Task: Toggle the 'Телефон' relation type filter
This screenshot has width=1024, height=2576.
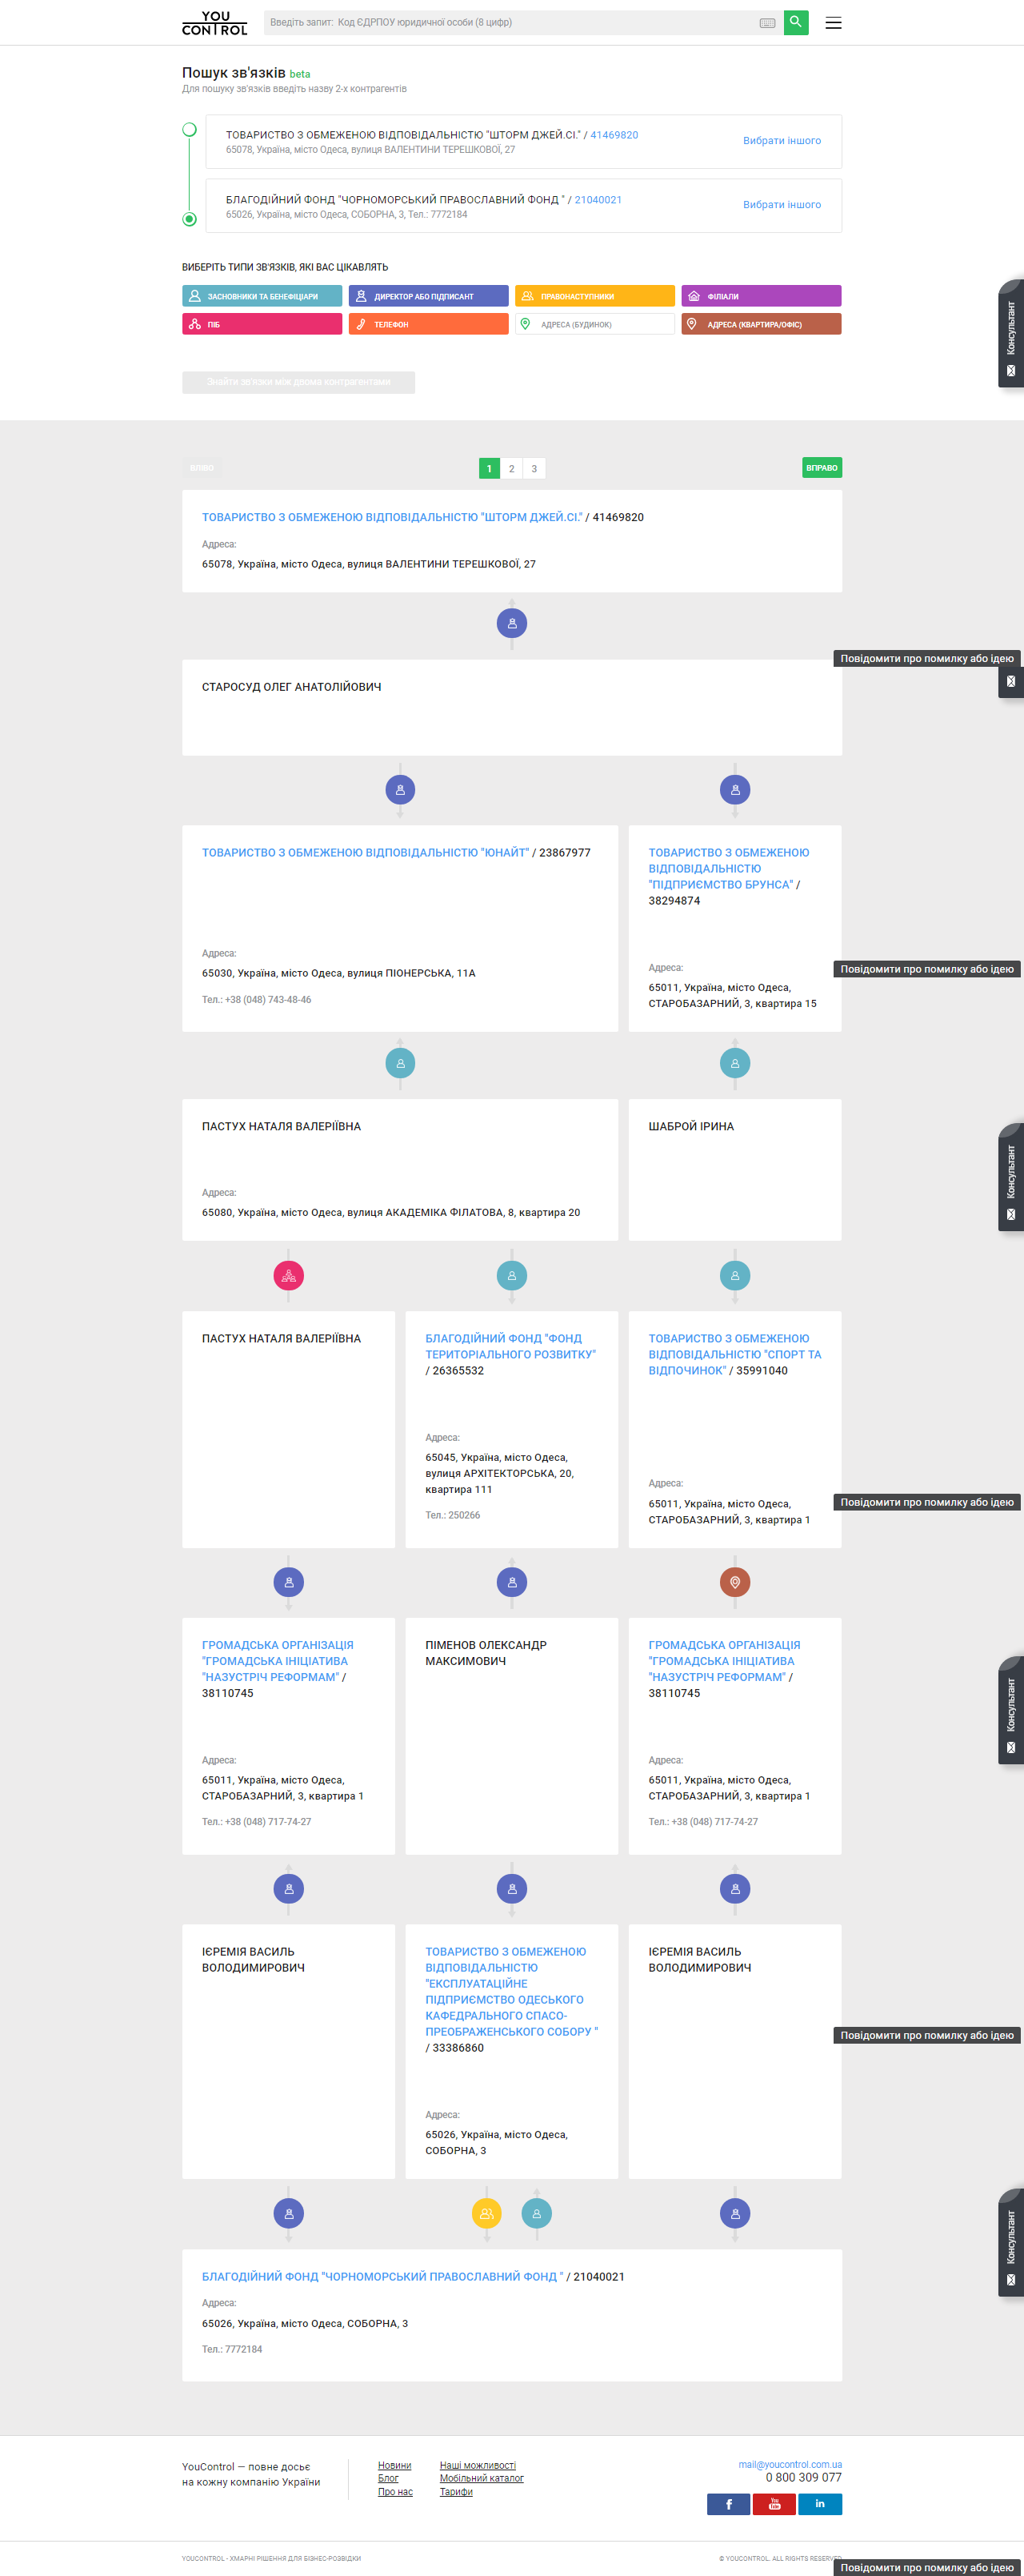Action: pyautogui.click(x=427, y=324)
